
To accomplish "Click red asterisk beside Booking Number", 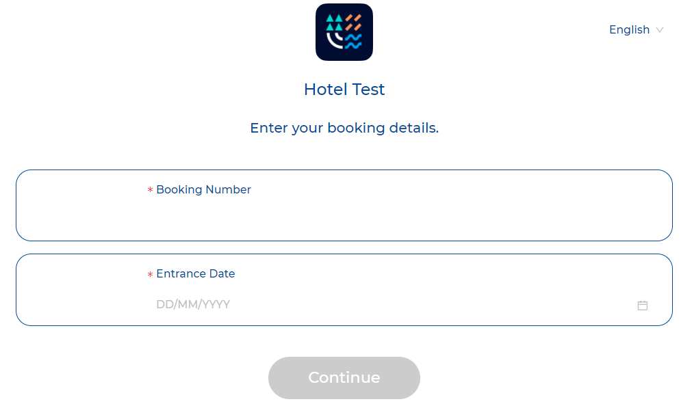I will click(150, 189).
